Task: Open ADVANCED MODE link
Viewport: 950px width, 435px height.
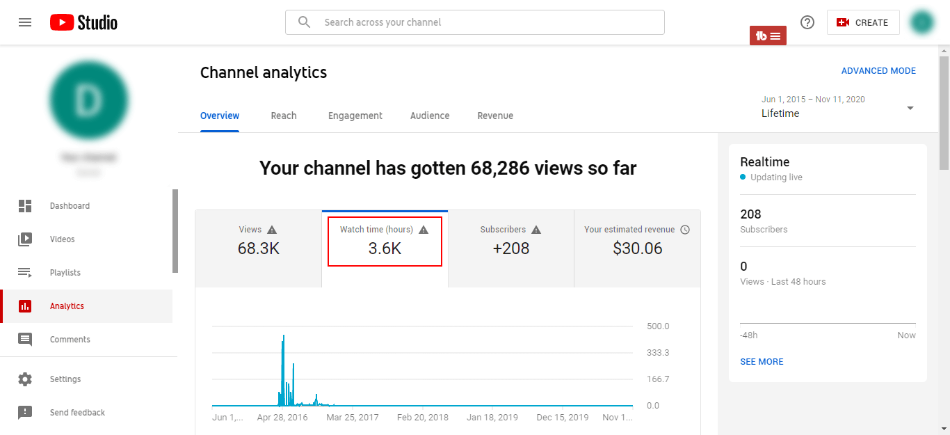Action: [x=878, y=71]
